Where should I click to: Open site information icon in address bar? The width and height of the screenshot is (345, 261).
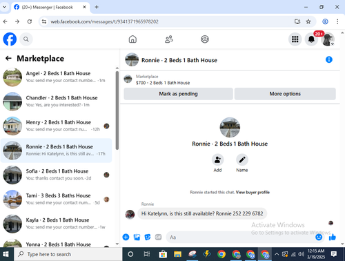[44, 21]
